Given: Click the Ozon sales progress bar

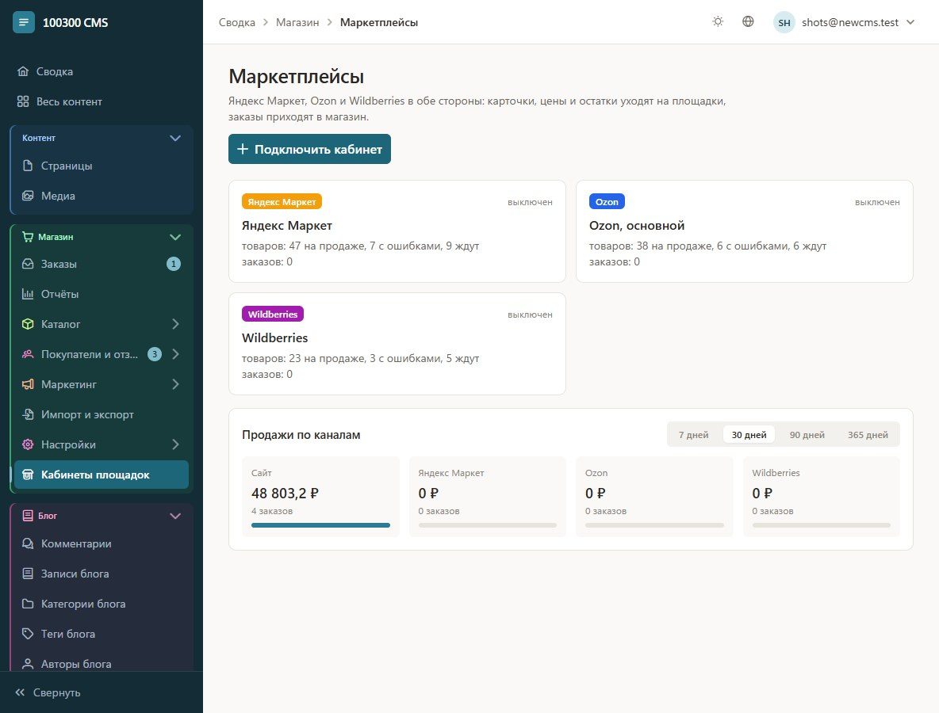Looking at the screenshot, I should (654, 525).
